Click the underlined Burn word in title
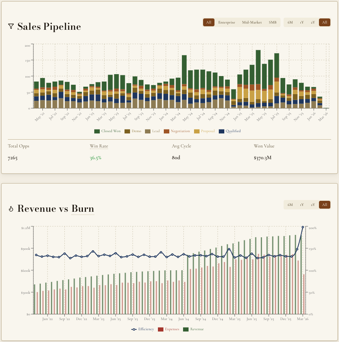The width and height of the screenshot is (339, 342). pyautogui.click(x=82, y=209)
